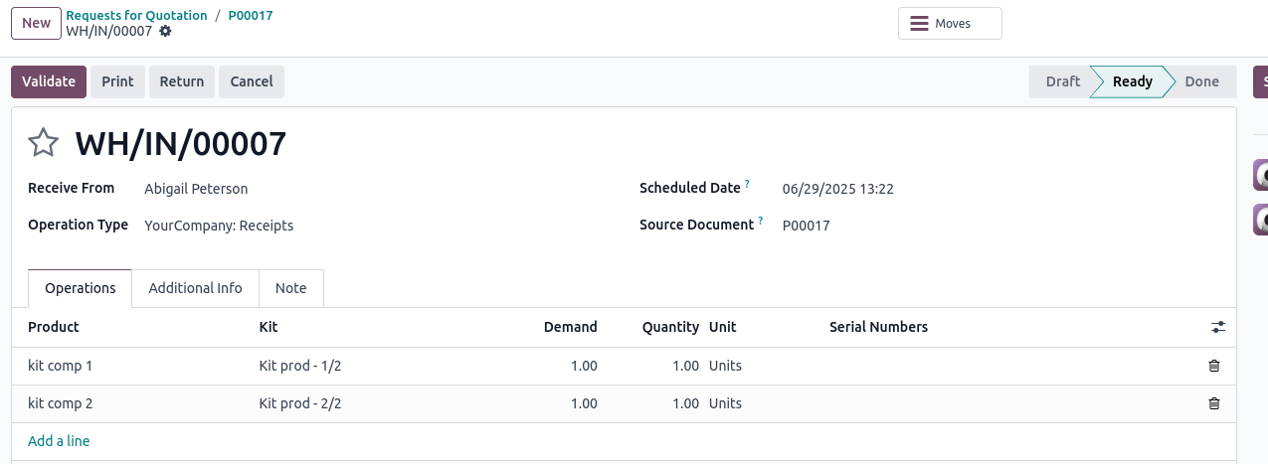
Task: Toggle the favorite star for WH/IN/00007
Action: 43,143
